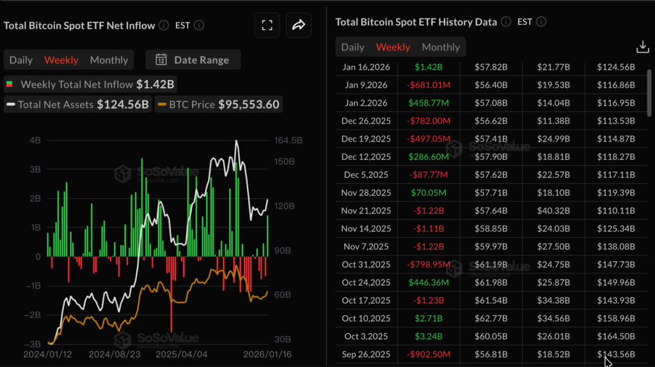This screenshot has width=655, height=367.
Task: Download the ETF history data
Action: coord(642,47)
